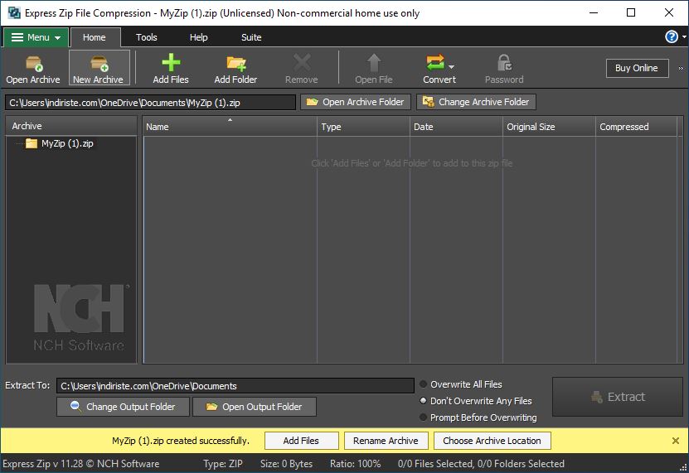Viewport: 689px width, 473px height.
Task: Click Change Archive Folder button
Action: (x=476, y=102)
